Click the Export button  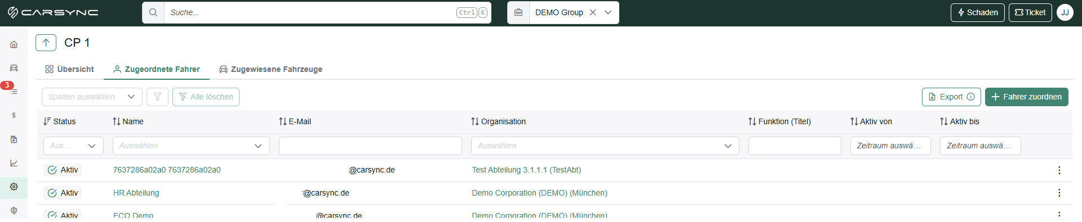tap(951, 97)
